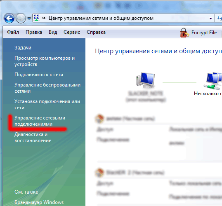The height and width of the screenshot is (206, 222).
Task: Open Диагностика и восстановление link
Action: [x=33, y=137]
